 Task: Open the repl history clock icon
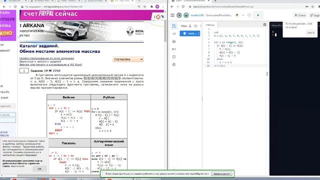click(x=249, y=15)
